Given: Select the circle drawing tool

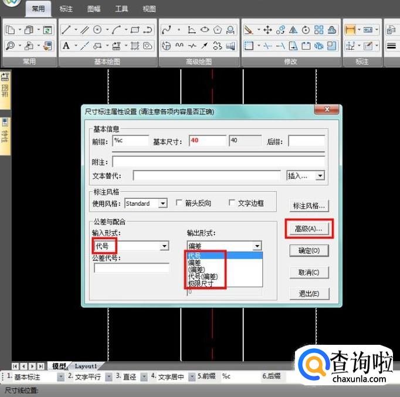Looking at the screenshot, I should pyautogui.click(x=98, y=30).
